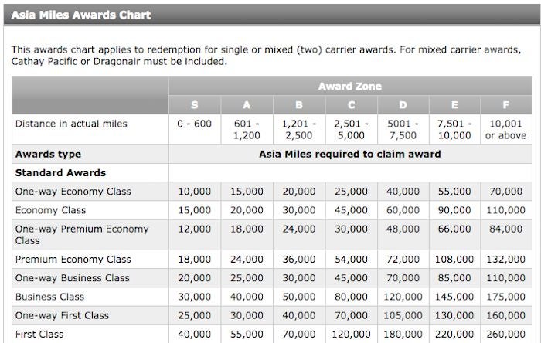This screenshot has height=343, width=541.
Task: Select the Award Zone header cell
Action: (x=349, y=87)
